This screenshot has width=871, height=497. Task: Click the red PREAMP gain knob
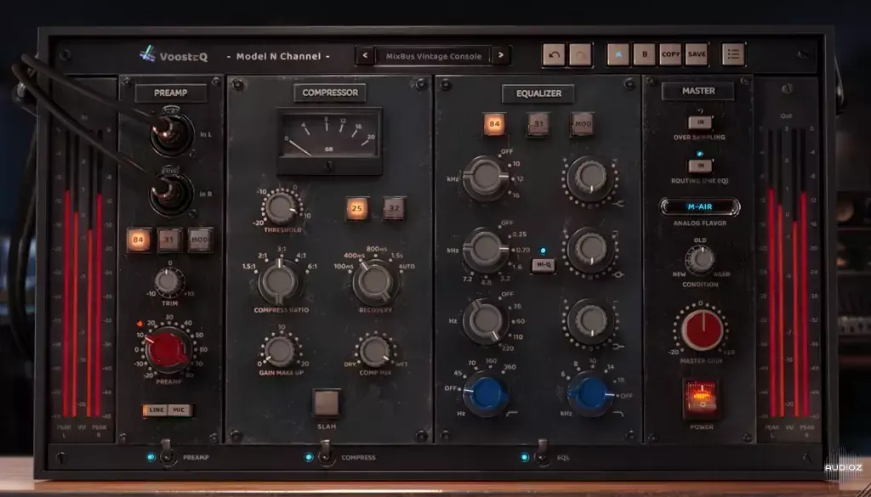click(x=168, y=350)
